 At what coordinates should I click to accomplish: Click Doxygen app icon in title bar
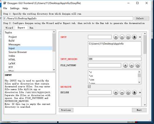(x=5, y=3)
